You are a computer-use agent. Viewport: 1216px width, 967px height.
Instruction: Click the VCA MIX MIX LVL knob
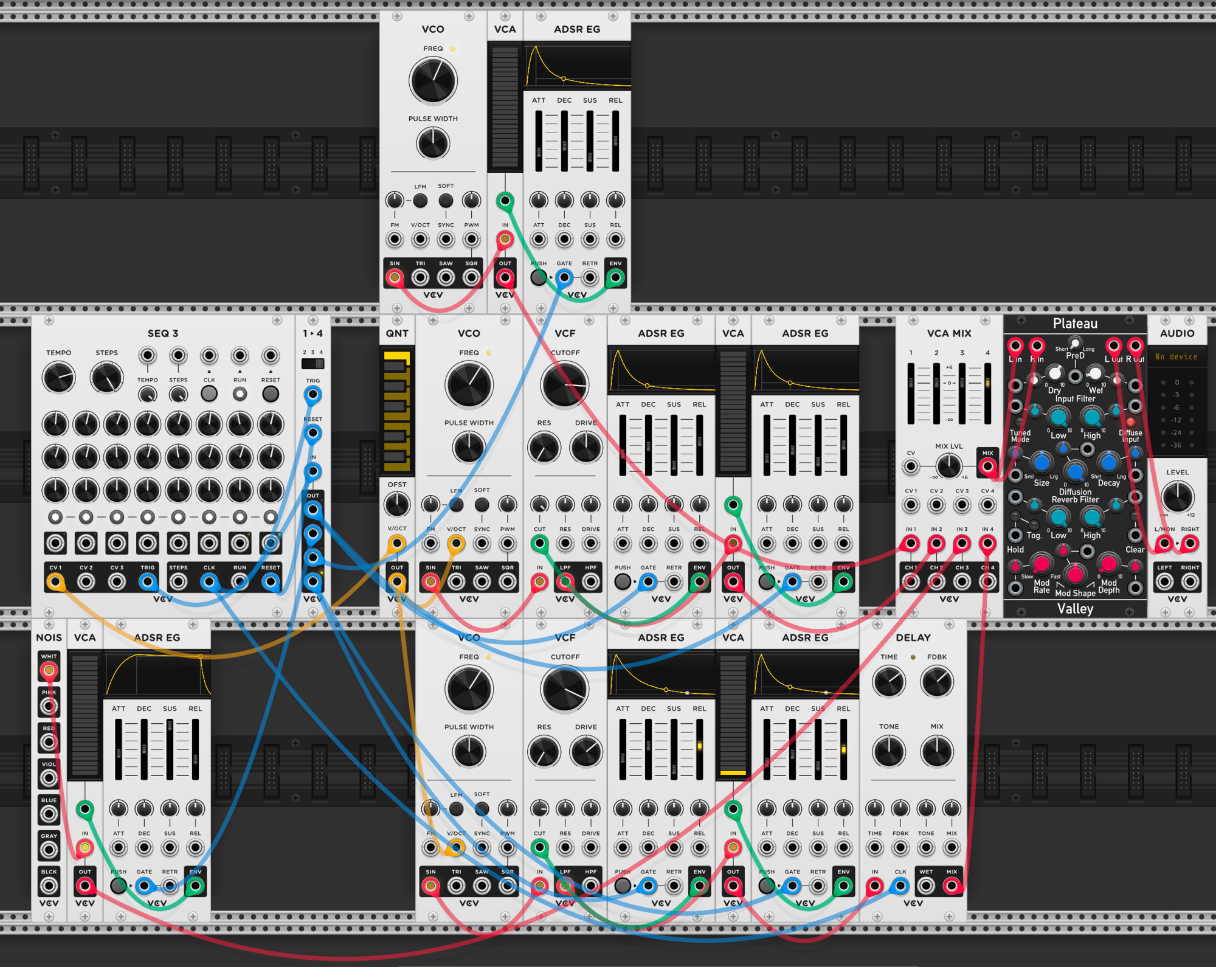click(x=948, y=467)
